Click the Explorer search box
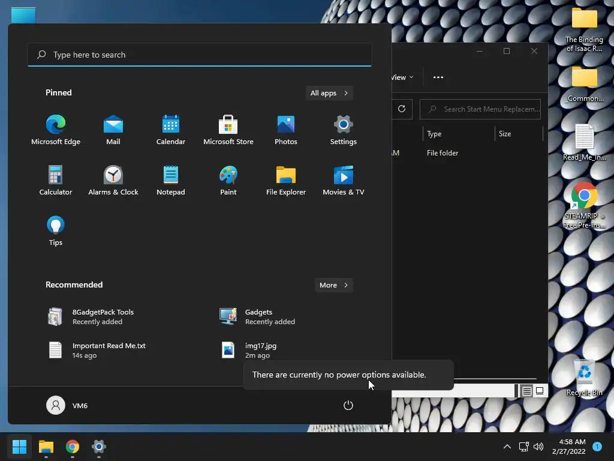This screenshot has height=461, width=614. (480, 109)
